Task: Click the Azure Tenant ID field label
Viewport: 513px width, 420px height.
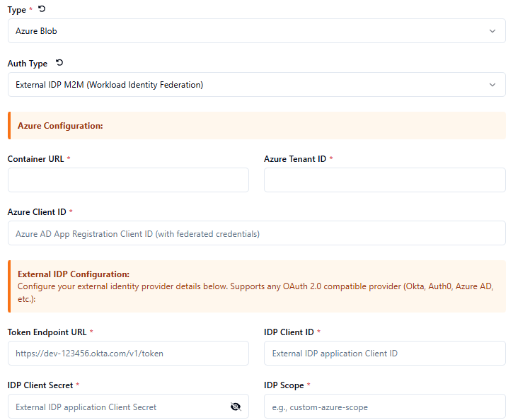Action: [x=295, y=159]
